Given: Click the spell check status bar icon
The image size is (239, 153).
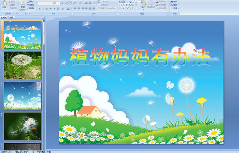Looking at the screenshot, I should 33,151.
